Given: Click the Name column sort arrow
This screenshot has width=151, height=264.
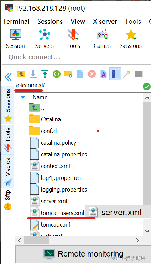Looking at the screenshot, I should 23,97.
